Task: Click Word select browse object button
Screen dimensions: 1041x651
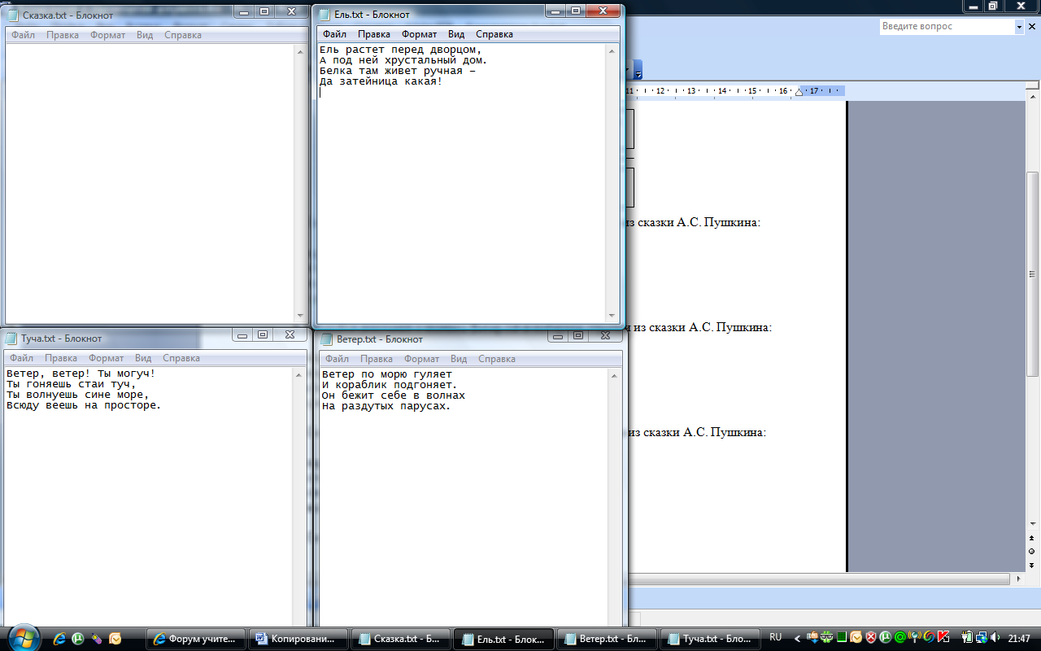Action: point(1032,551)
